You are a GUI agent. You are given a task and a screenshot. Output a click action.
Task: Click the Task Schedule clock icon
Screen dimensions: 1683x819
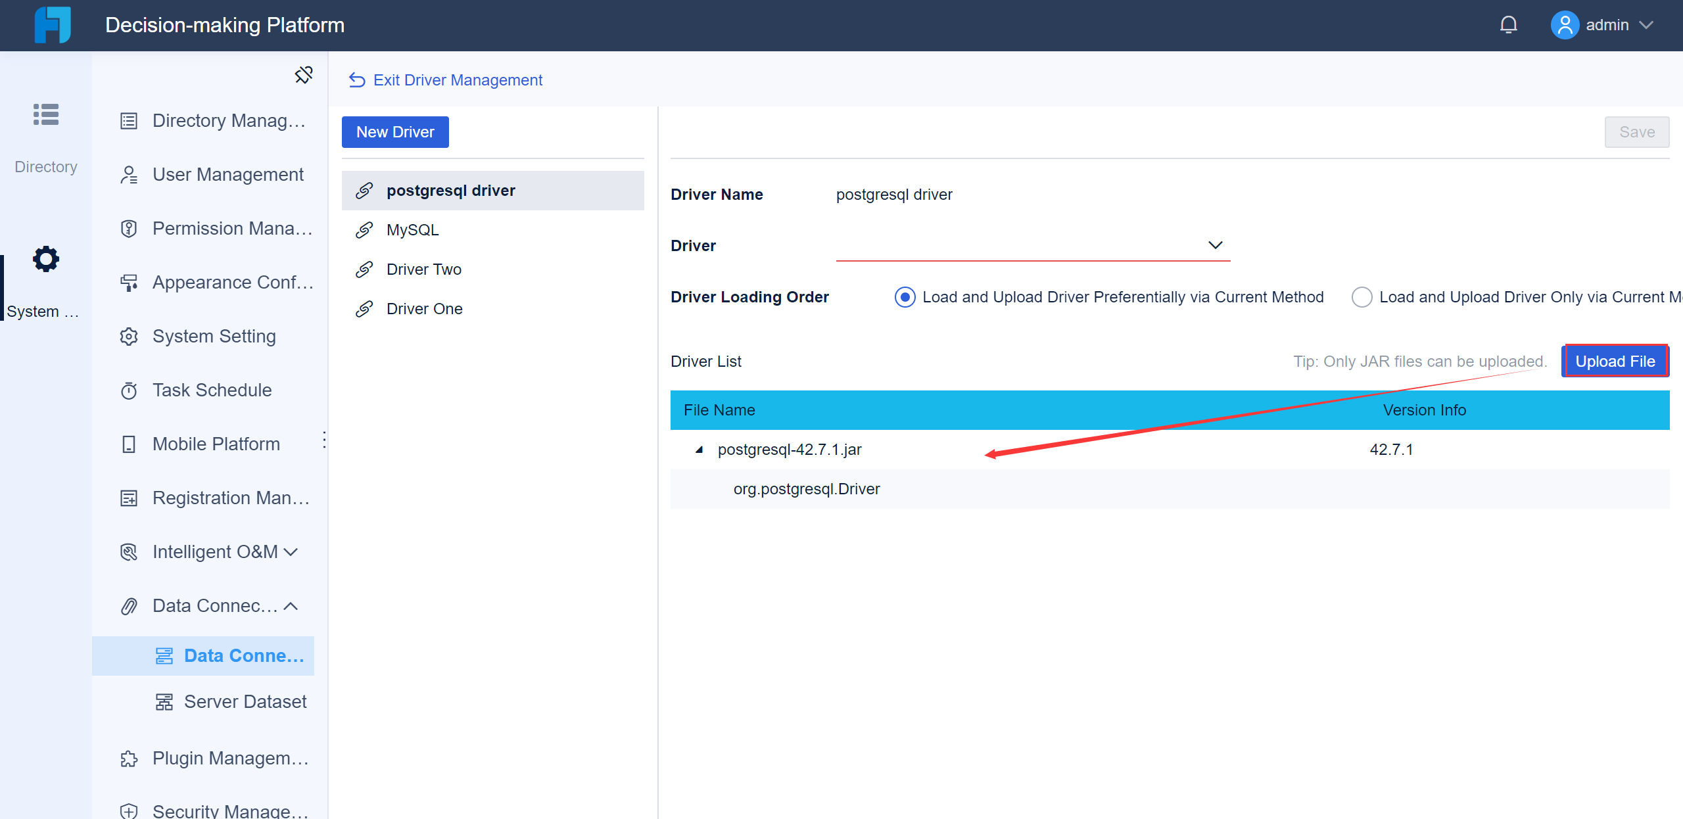pyautogui.click(x=128, y=390)
